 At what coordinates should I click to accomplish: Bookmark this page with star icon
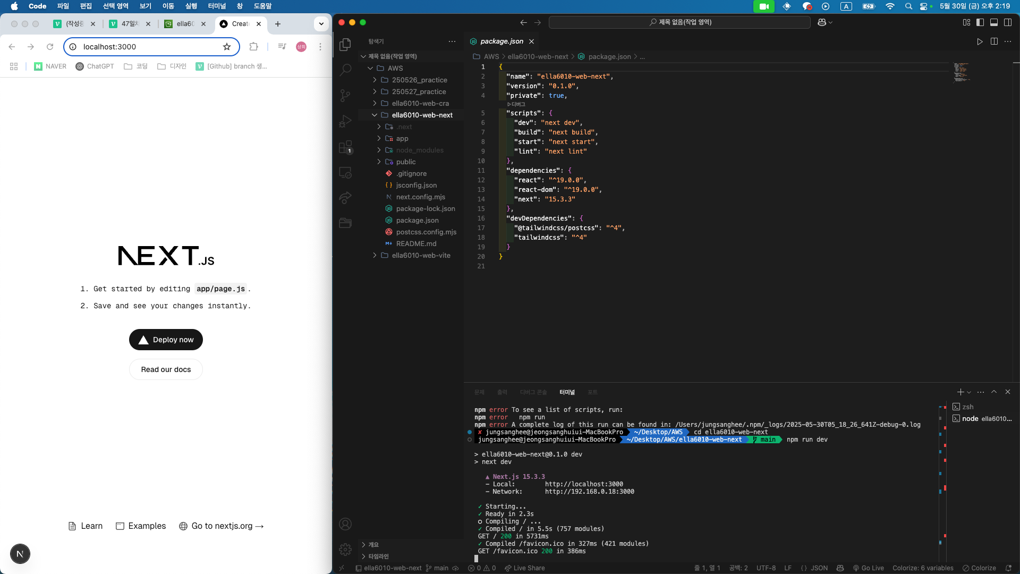click(x=227, y=47)
